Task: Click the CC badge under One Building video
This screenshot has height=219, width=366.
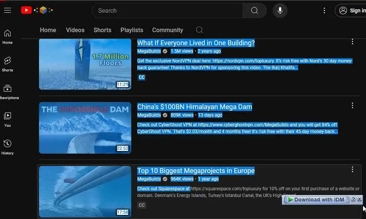Action: point(142,77)
